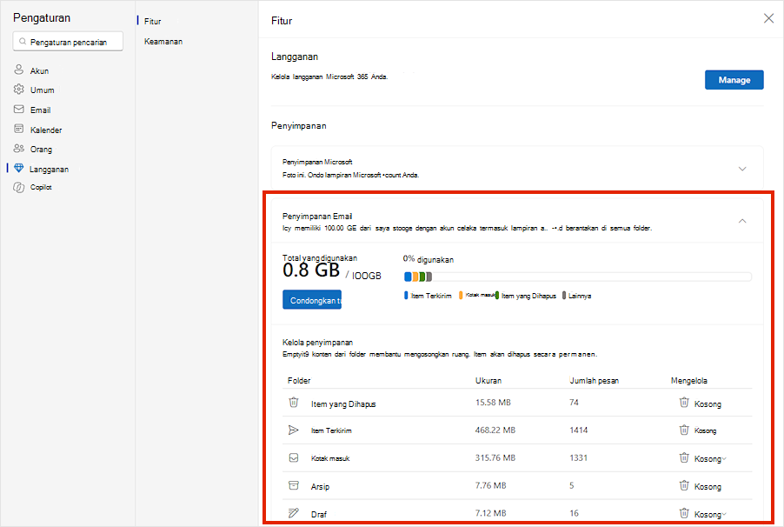Click the 7.76 MB size value
The height and width of the screenshot is (527, 784).
click(490, 485)
